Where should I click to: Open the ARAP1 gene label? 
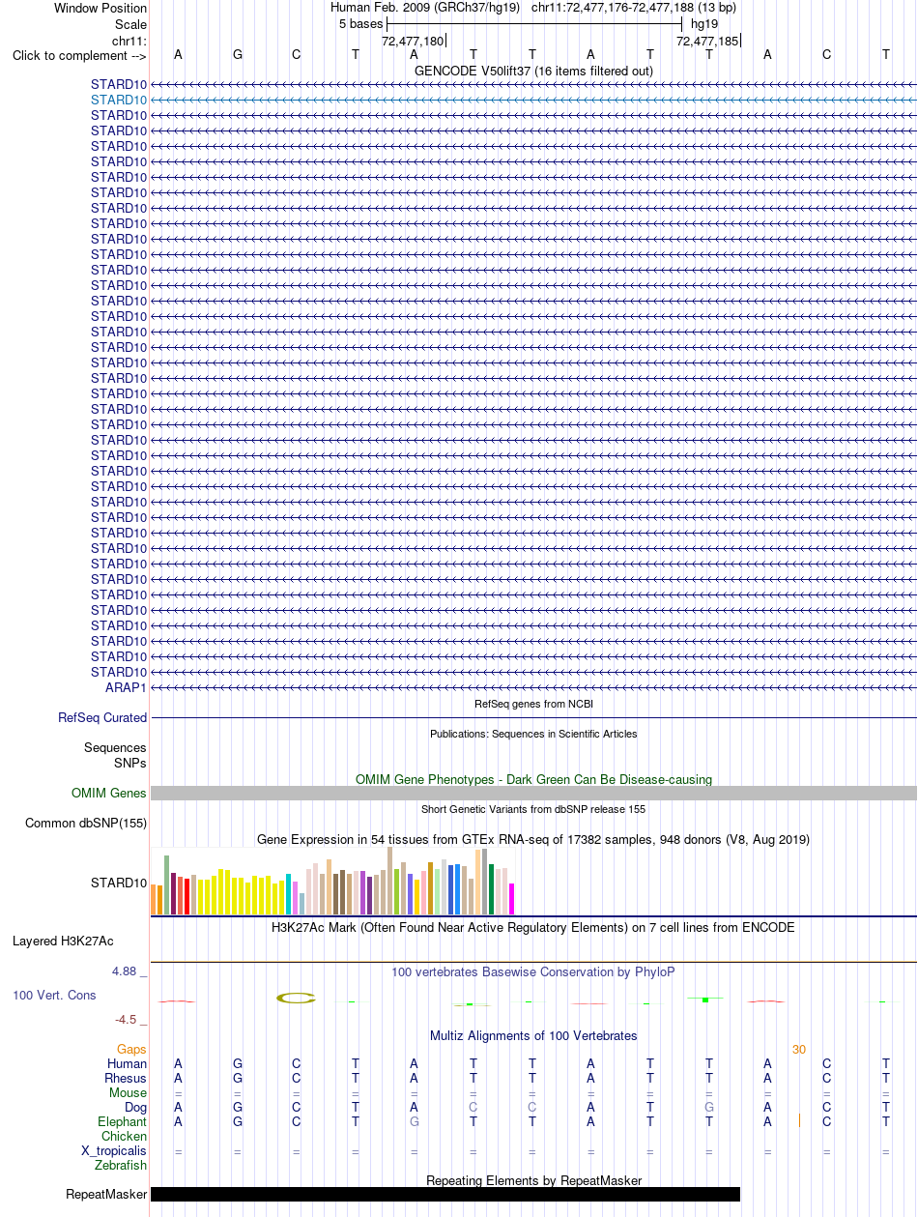pyautogui.click(x=126, y=687)
